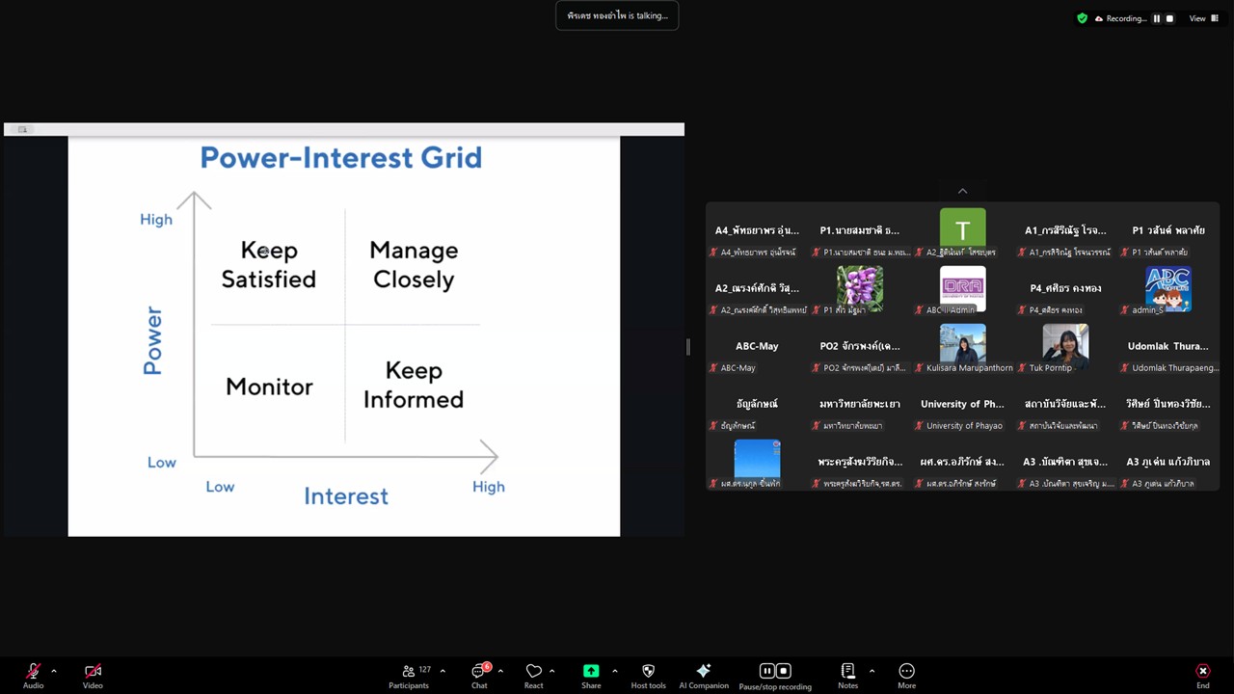Select the มหาวิทยาลัยพะเยา participant tile
Image resolution: width=1234 pixels, height=694 pixels.
(x=859, y=406)
